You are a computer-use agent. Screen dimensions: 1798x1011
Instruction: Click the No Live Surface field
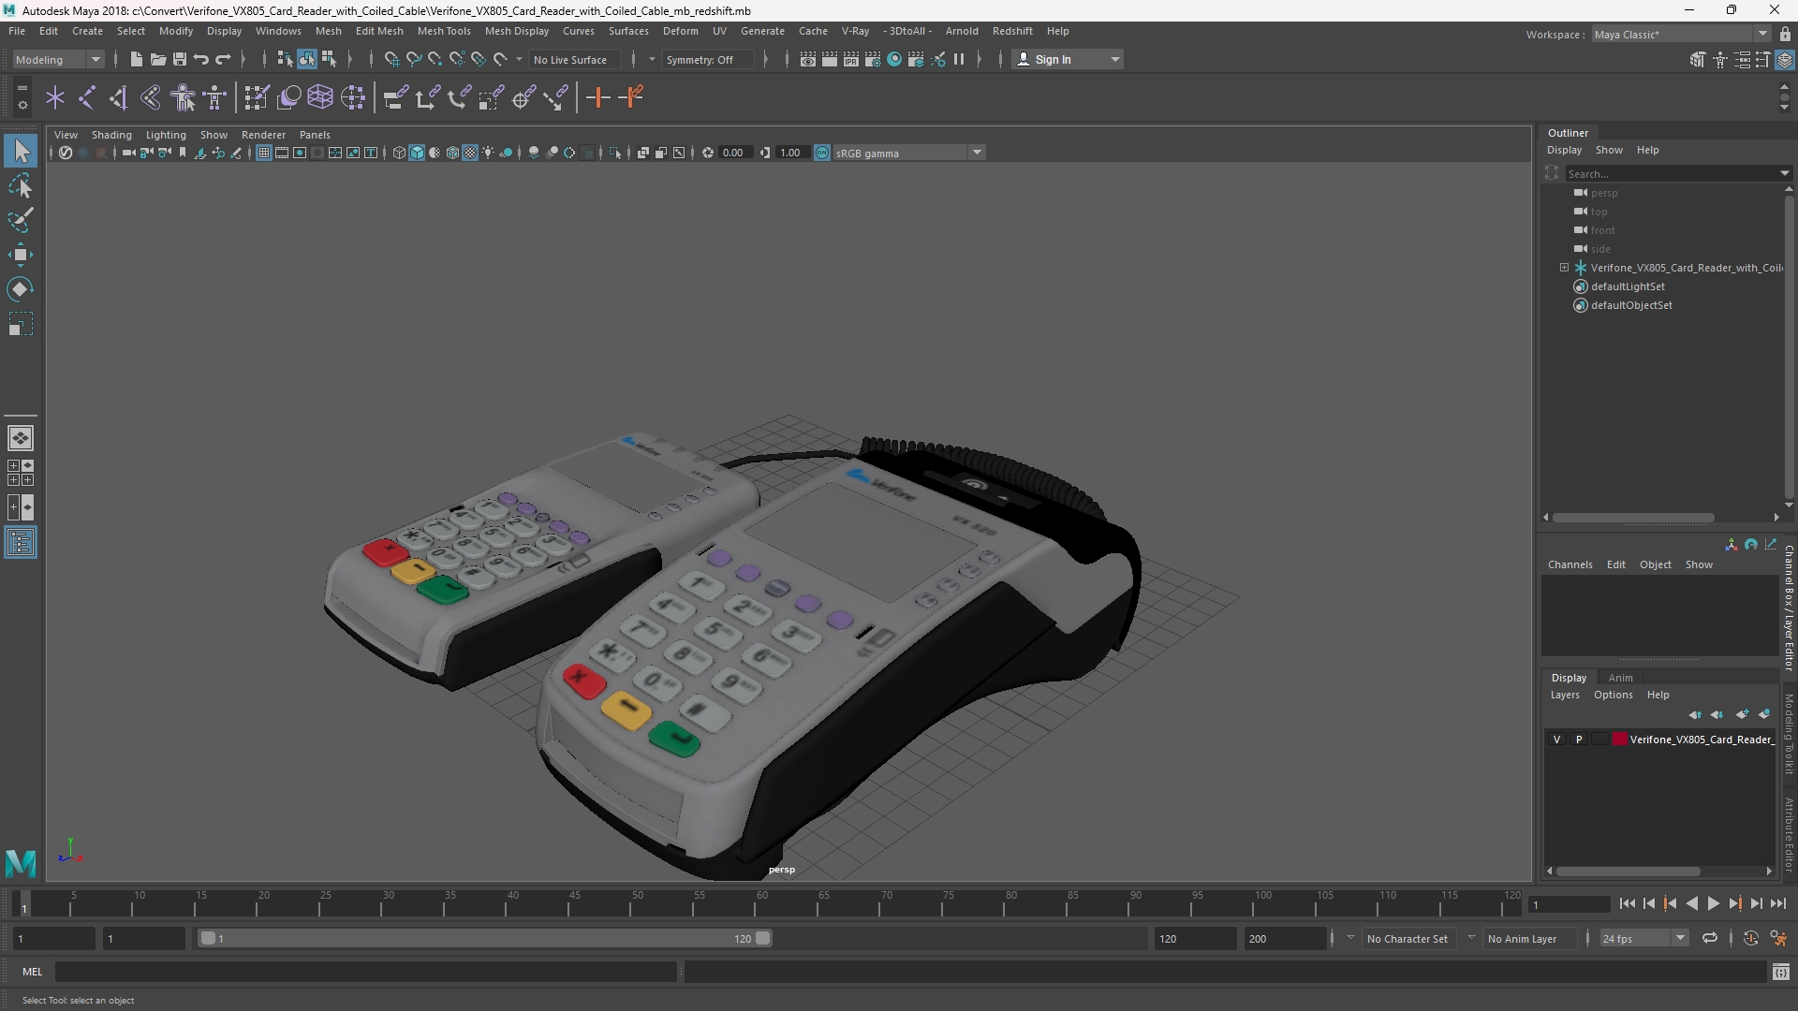click(575, 59)
